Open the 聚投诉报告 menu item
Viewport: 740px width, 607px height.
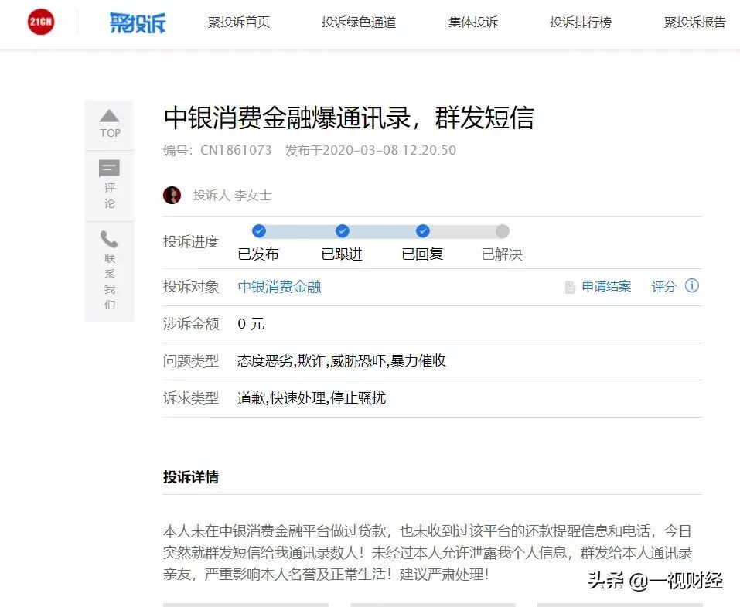click(x=694, y=22)
